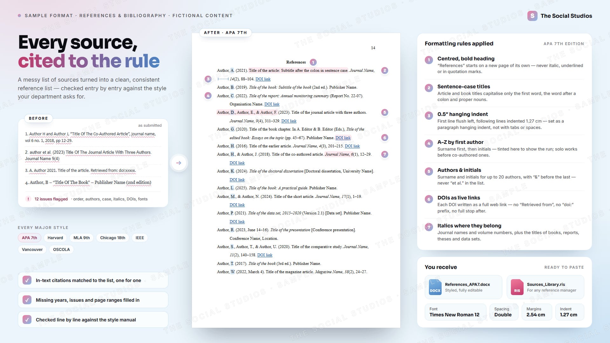Image resolution: width=610 pixels, height=343 pixels.
Task: Click the Spacing Double box
Action: [x=504, y=312]
